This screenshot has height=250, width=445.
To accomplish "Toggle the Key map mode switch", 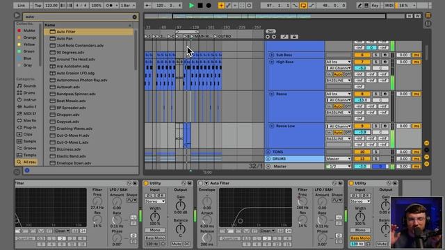I will (375, 6).
